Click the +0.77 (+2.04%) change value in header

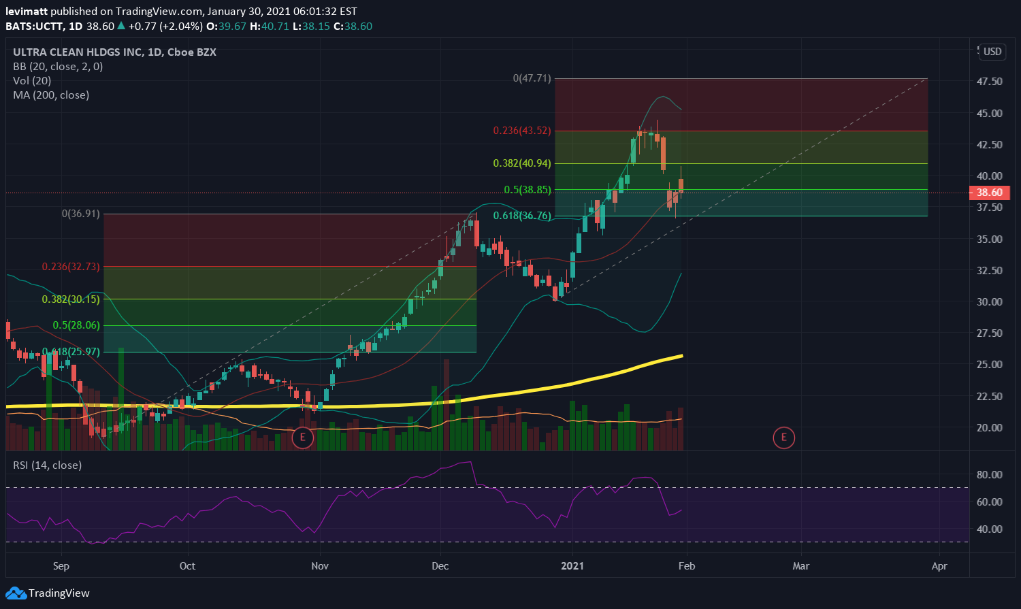165,26
